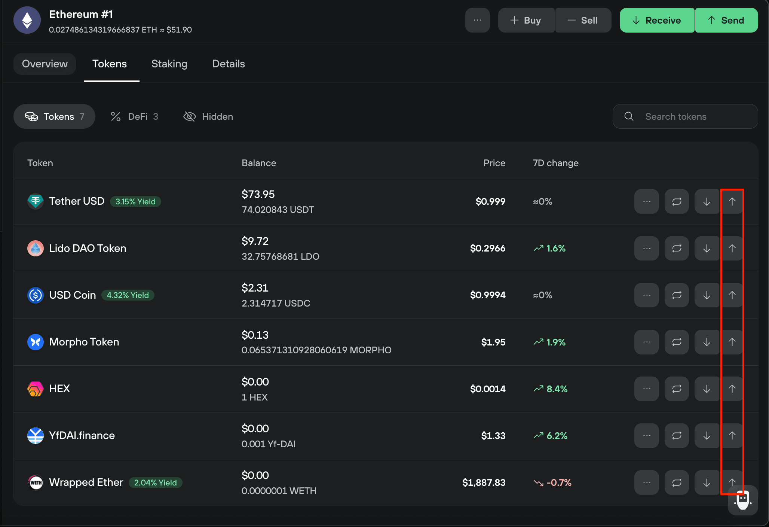Show Hidden tokens filter

click(208, 116)
